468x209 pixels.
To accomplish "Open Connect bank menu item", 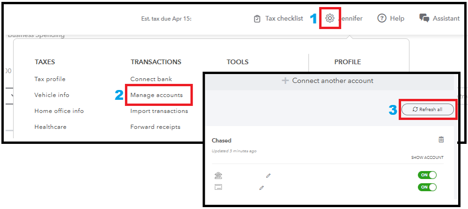I will (151, 79).
